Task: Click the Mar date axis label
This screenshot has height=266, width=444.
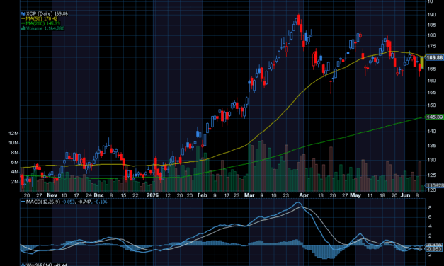Action: click(x=249, y=195)
